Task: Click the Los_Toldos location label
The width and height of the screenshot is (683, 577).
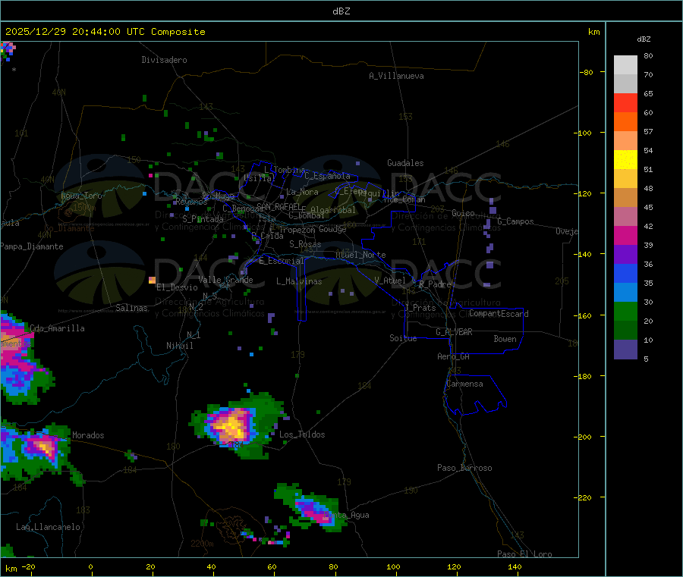Action: (302, 434)
